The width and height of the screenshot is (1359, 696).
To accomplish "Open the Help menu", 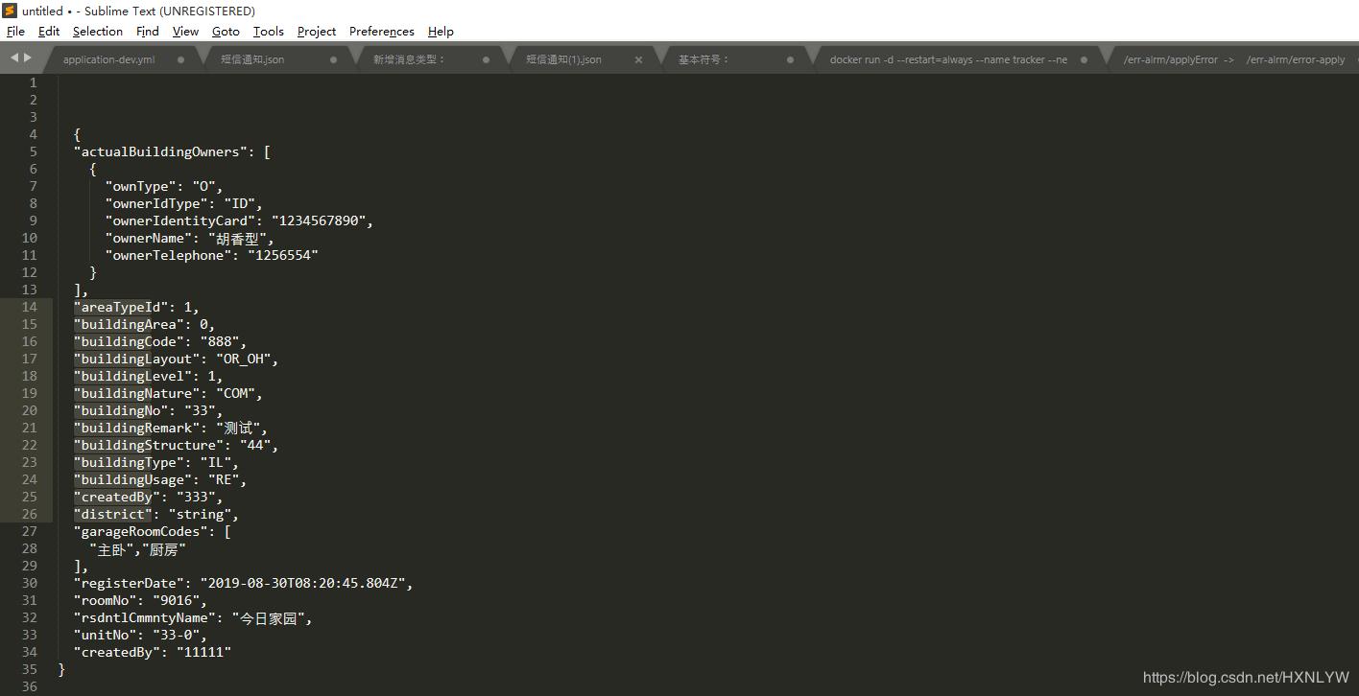I will [441, 32].
